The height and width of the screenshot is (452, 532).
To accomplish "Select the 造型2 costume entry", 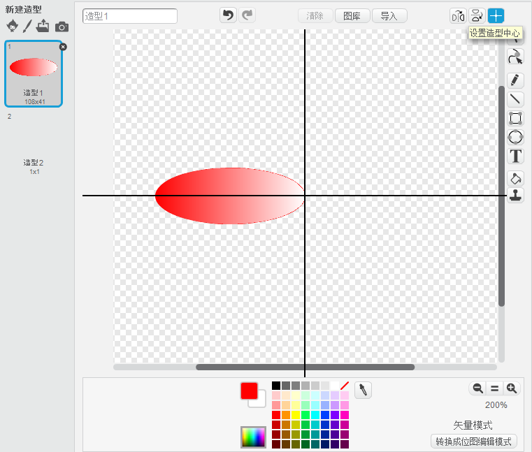I will point(34,144).
